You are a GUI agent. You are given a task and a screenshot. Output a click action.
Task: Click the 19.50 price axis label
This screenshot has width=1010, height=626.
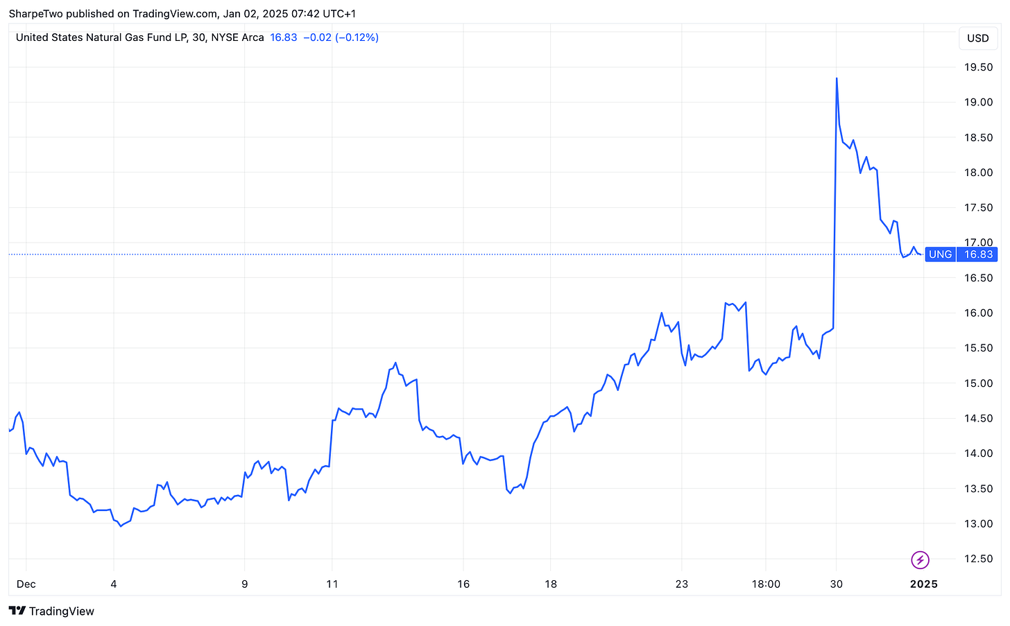(x=979, y=67)
